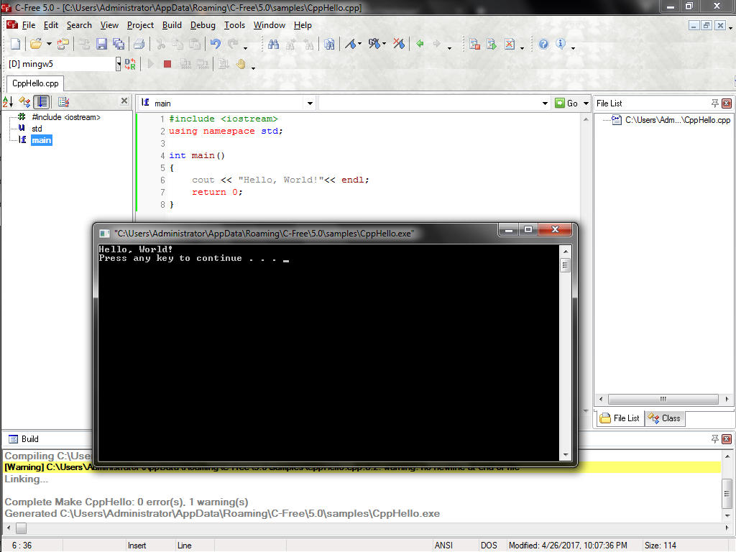Open the mingw5 compiler dropdown

(x=119, y=64)
